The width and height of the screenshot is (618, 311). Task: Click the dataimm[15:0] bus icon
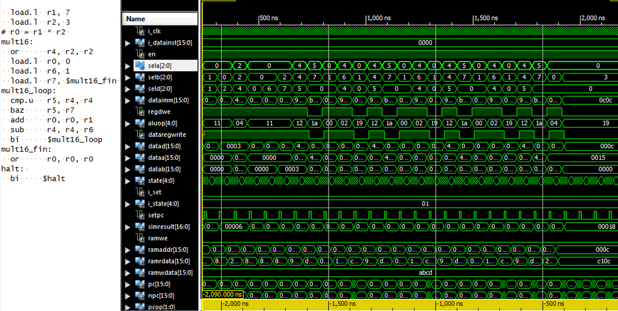click(x=140, y=100)
